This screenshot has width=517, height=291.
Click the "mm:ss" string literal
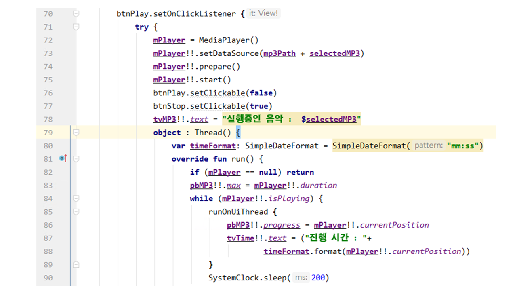pyautogui.click(x=463, y=145)
